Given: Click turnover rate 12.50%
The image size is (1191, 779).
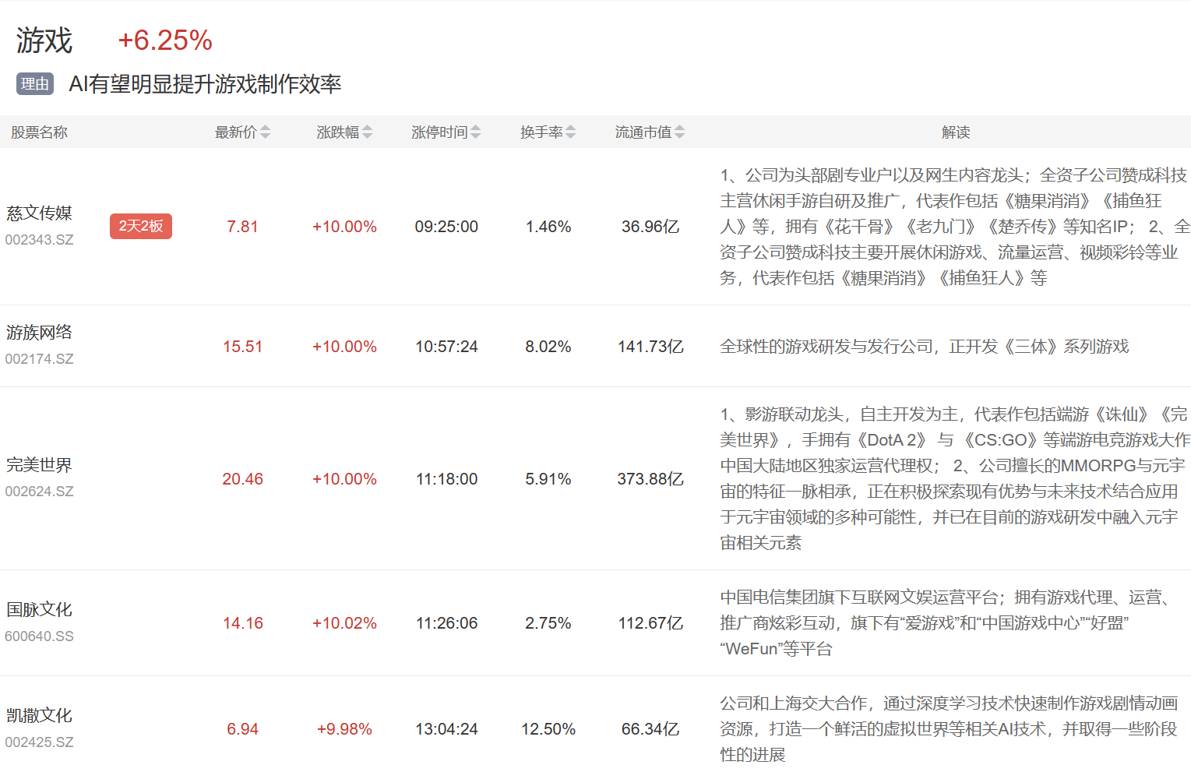Looking at the screenshot, I should [548, 729].
